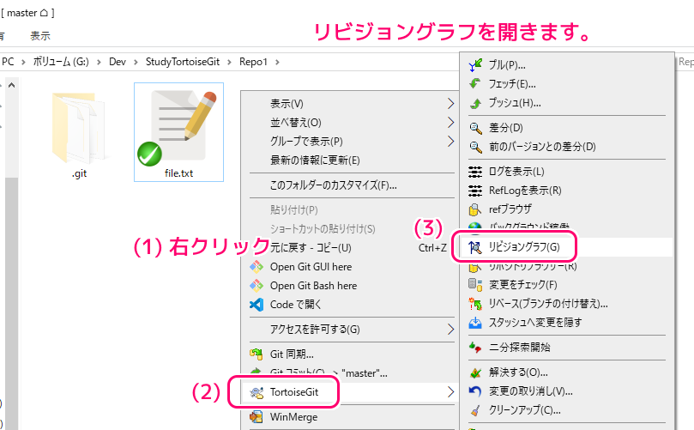Click プル(P)... menu text

click(x=507, y=65)
